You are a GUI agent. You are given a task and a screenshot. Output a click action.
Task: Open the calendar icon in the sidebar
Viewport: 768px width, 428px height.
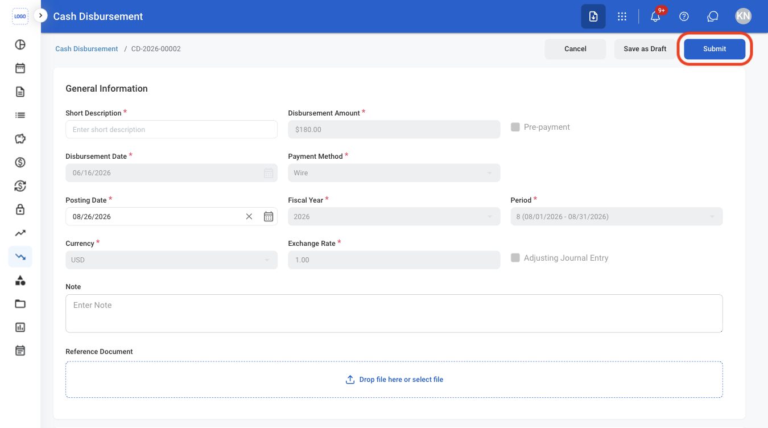point(20,68)
